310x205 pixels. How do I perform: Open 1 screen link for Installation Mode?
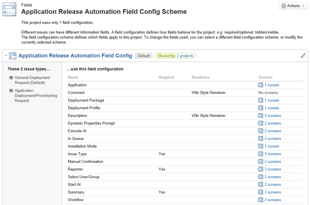click(272, 146)
